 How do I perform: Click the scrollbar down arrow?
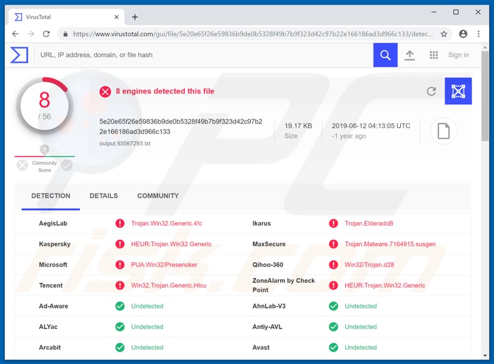point(485,356)
